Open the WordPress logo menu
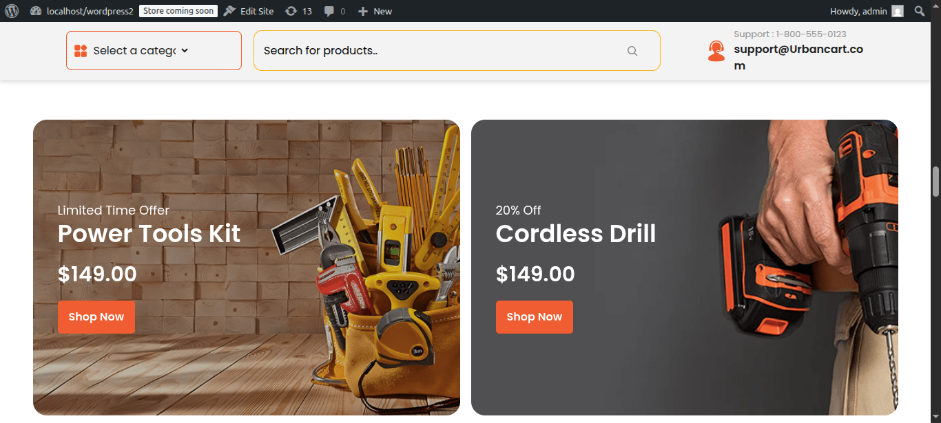Image resolution: width=941 pixels, height=423 pixels. pyautogui.click(x=12, y=11)
